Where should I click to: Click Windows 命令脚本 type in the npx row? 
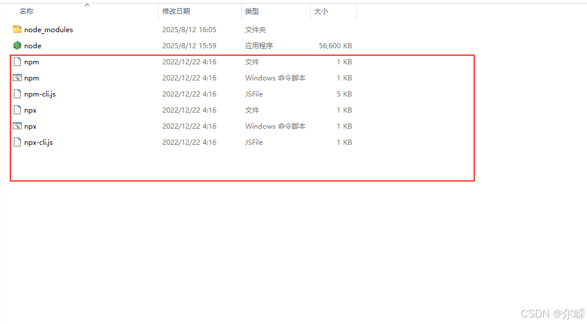tap(275, 126)
